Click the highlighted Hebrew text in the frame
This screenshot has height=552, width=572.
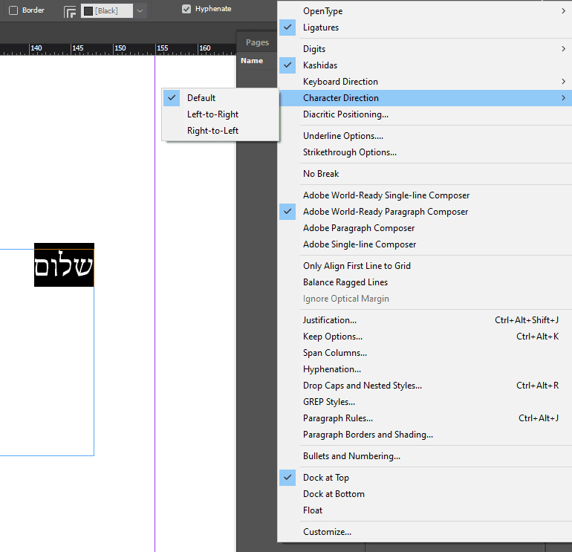click(x=64, y=265)
